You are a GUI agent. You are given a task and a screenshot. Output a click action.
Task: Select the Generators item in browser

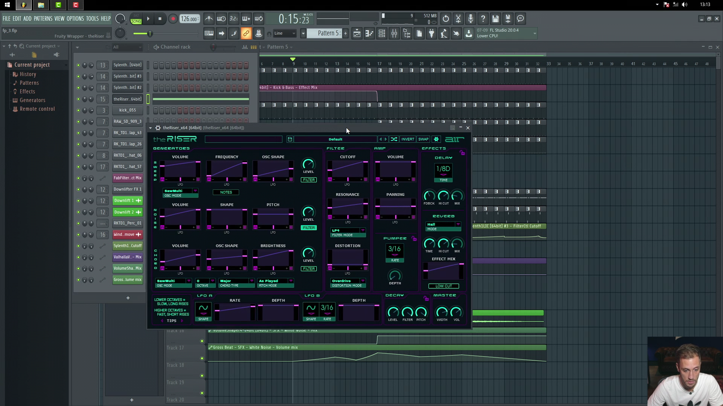[32, 100]
